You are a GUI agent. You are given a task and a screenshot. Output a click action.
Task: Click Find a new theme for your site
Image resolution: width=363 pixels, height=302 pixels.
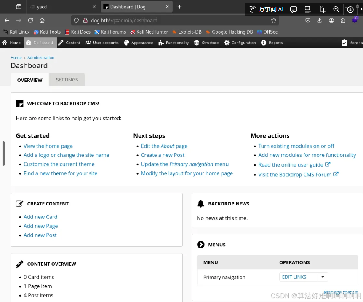click(x=60, y=173)
